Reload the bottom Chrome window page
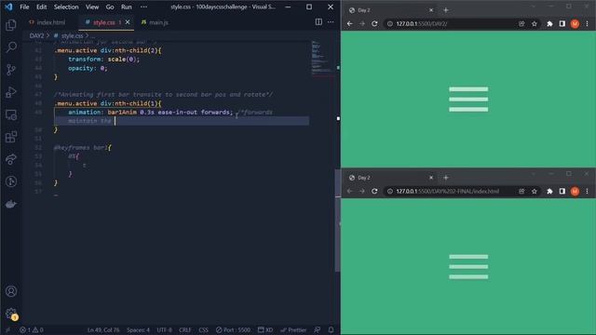 click(374, 191)
